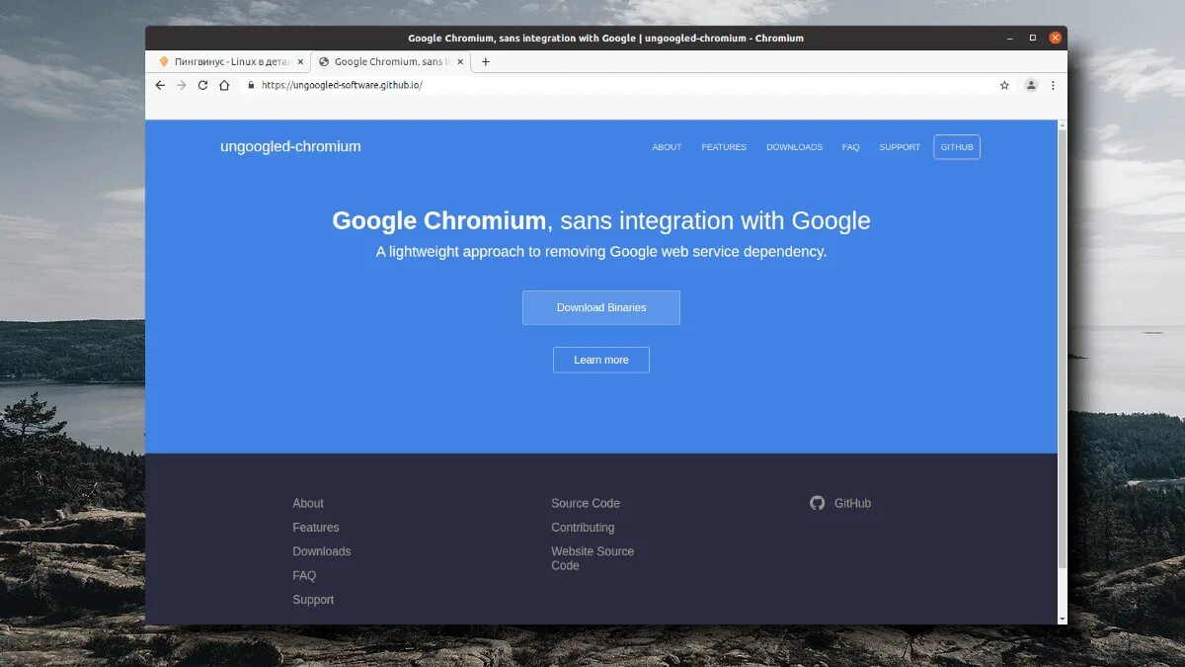The height and width of the screenshot is (667, 1185).
Task: Open the About footer link
Action: pos(308,503)
